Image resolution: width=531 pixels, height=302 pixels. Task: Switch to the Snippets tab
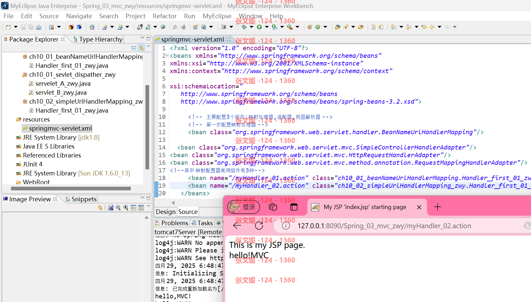click(x=81, y=199)
